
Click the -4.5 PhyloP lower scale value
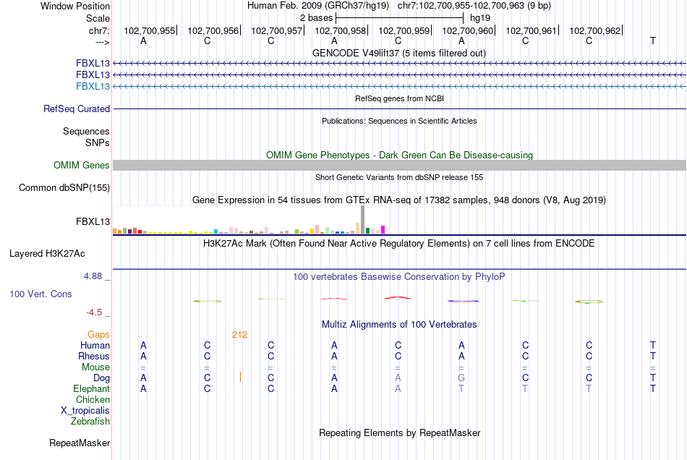coord(94,312)
